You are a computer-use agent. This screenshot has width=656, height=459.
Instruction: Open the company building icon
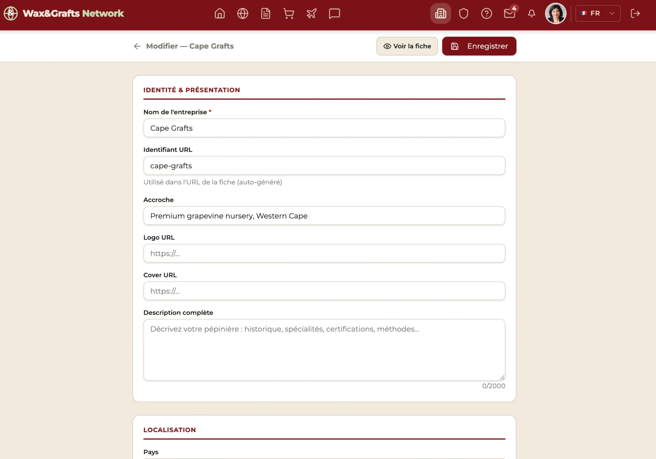440,13
